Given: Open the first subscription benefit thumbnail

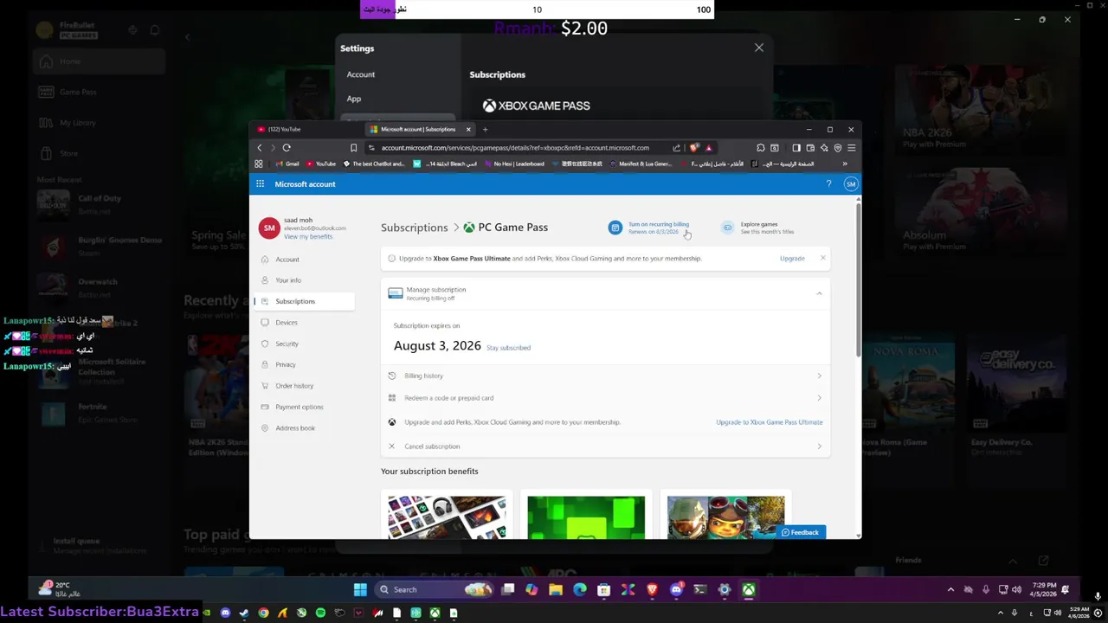Looking at the screenshot, I should [447, 517].
